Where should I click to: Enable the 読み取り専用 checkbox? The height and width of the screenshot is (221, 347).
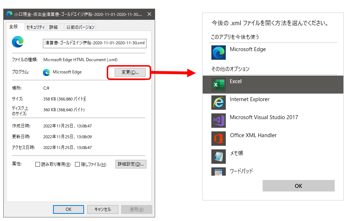[x=38, y=164]
